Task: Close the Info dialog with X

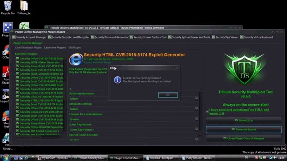Action: tap(177, 68)
